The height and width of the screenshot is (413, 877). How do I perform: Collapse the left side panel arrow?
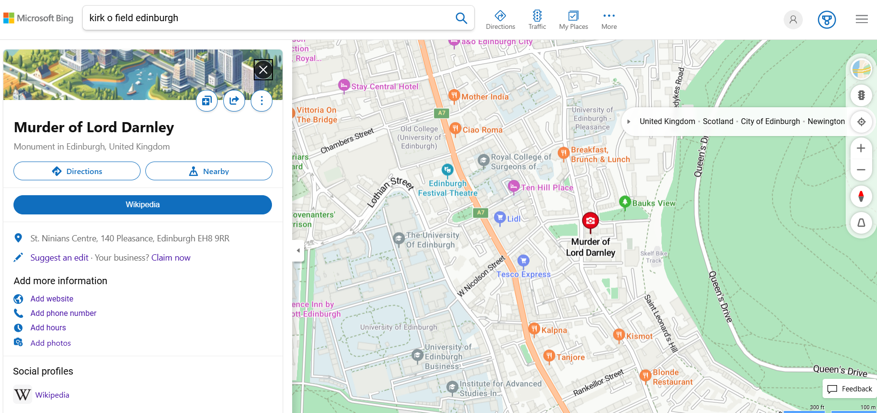[x=298, y=250]
